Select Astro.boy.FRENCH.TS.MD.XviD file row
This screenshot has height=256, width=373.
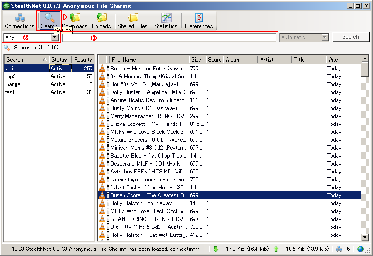(x=230, y=172)
